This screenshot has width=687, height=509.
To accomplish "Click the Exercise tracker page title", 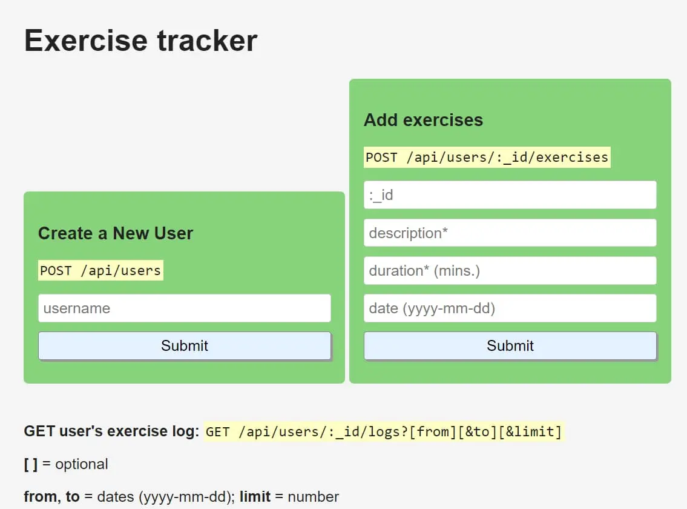I will tap(140, 40).
